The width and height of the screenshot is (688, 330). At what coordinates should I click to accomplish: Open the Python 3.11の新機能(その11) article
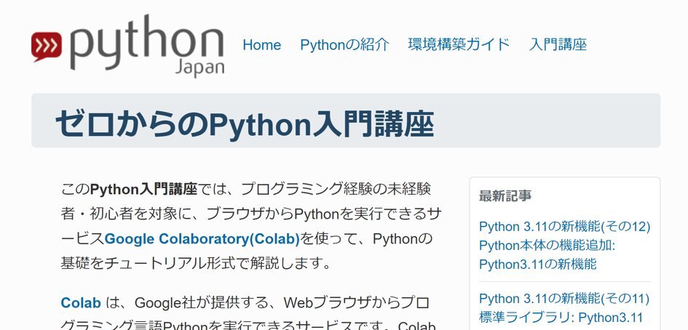pos(564,299)
